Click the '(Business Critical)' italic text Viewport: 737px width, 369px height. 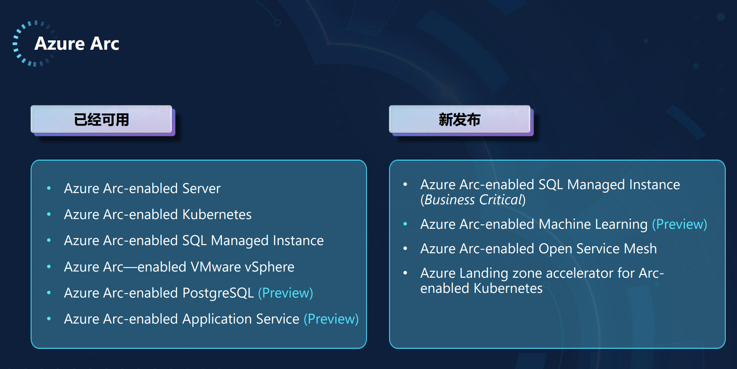473,200
